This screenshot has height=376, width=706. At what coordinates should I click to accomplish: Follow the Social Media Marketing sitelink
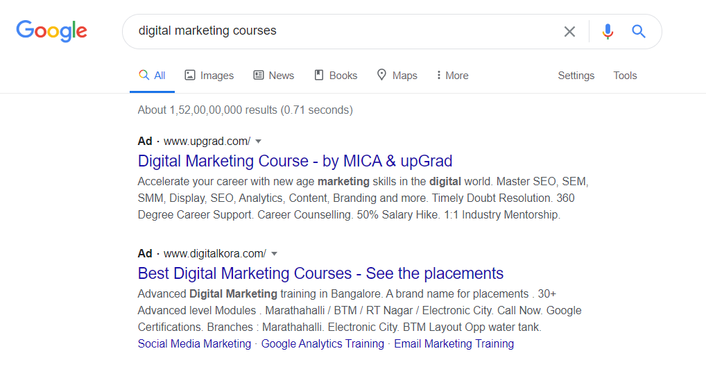[x=194, y=343]
